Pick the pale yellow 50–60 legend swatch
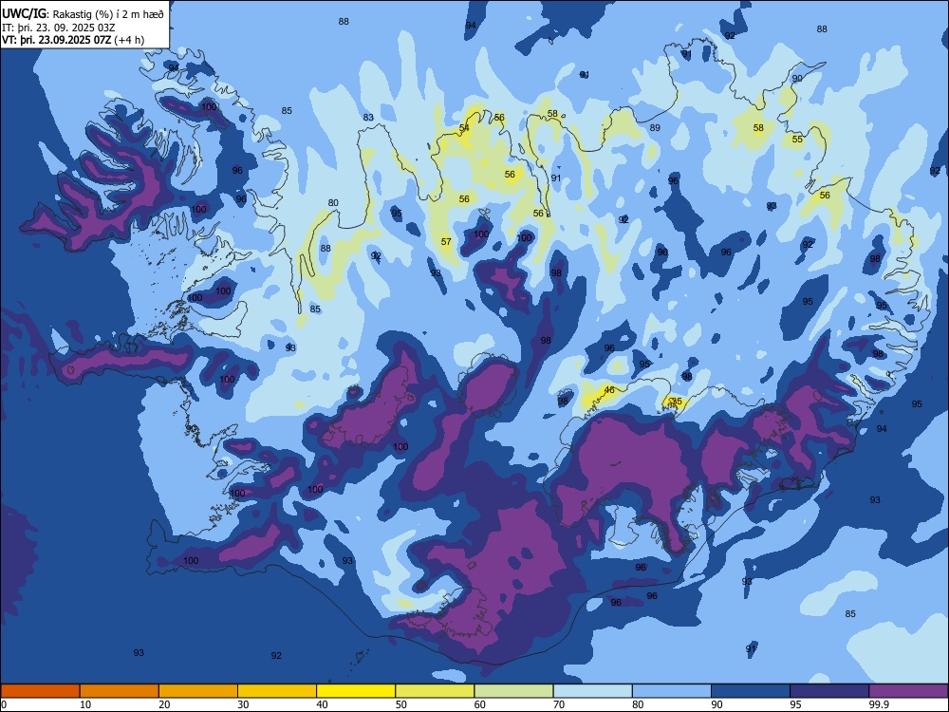This screenshot has width=949, height=712. [x=436, y=691]
